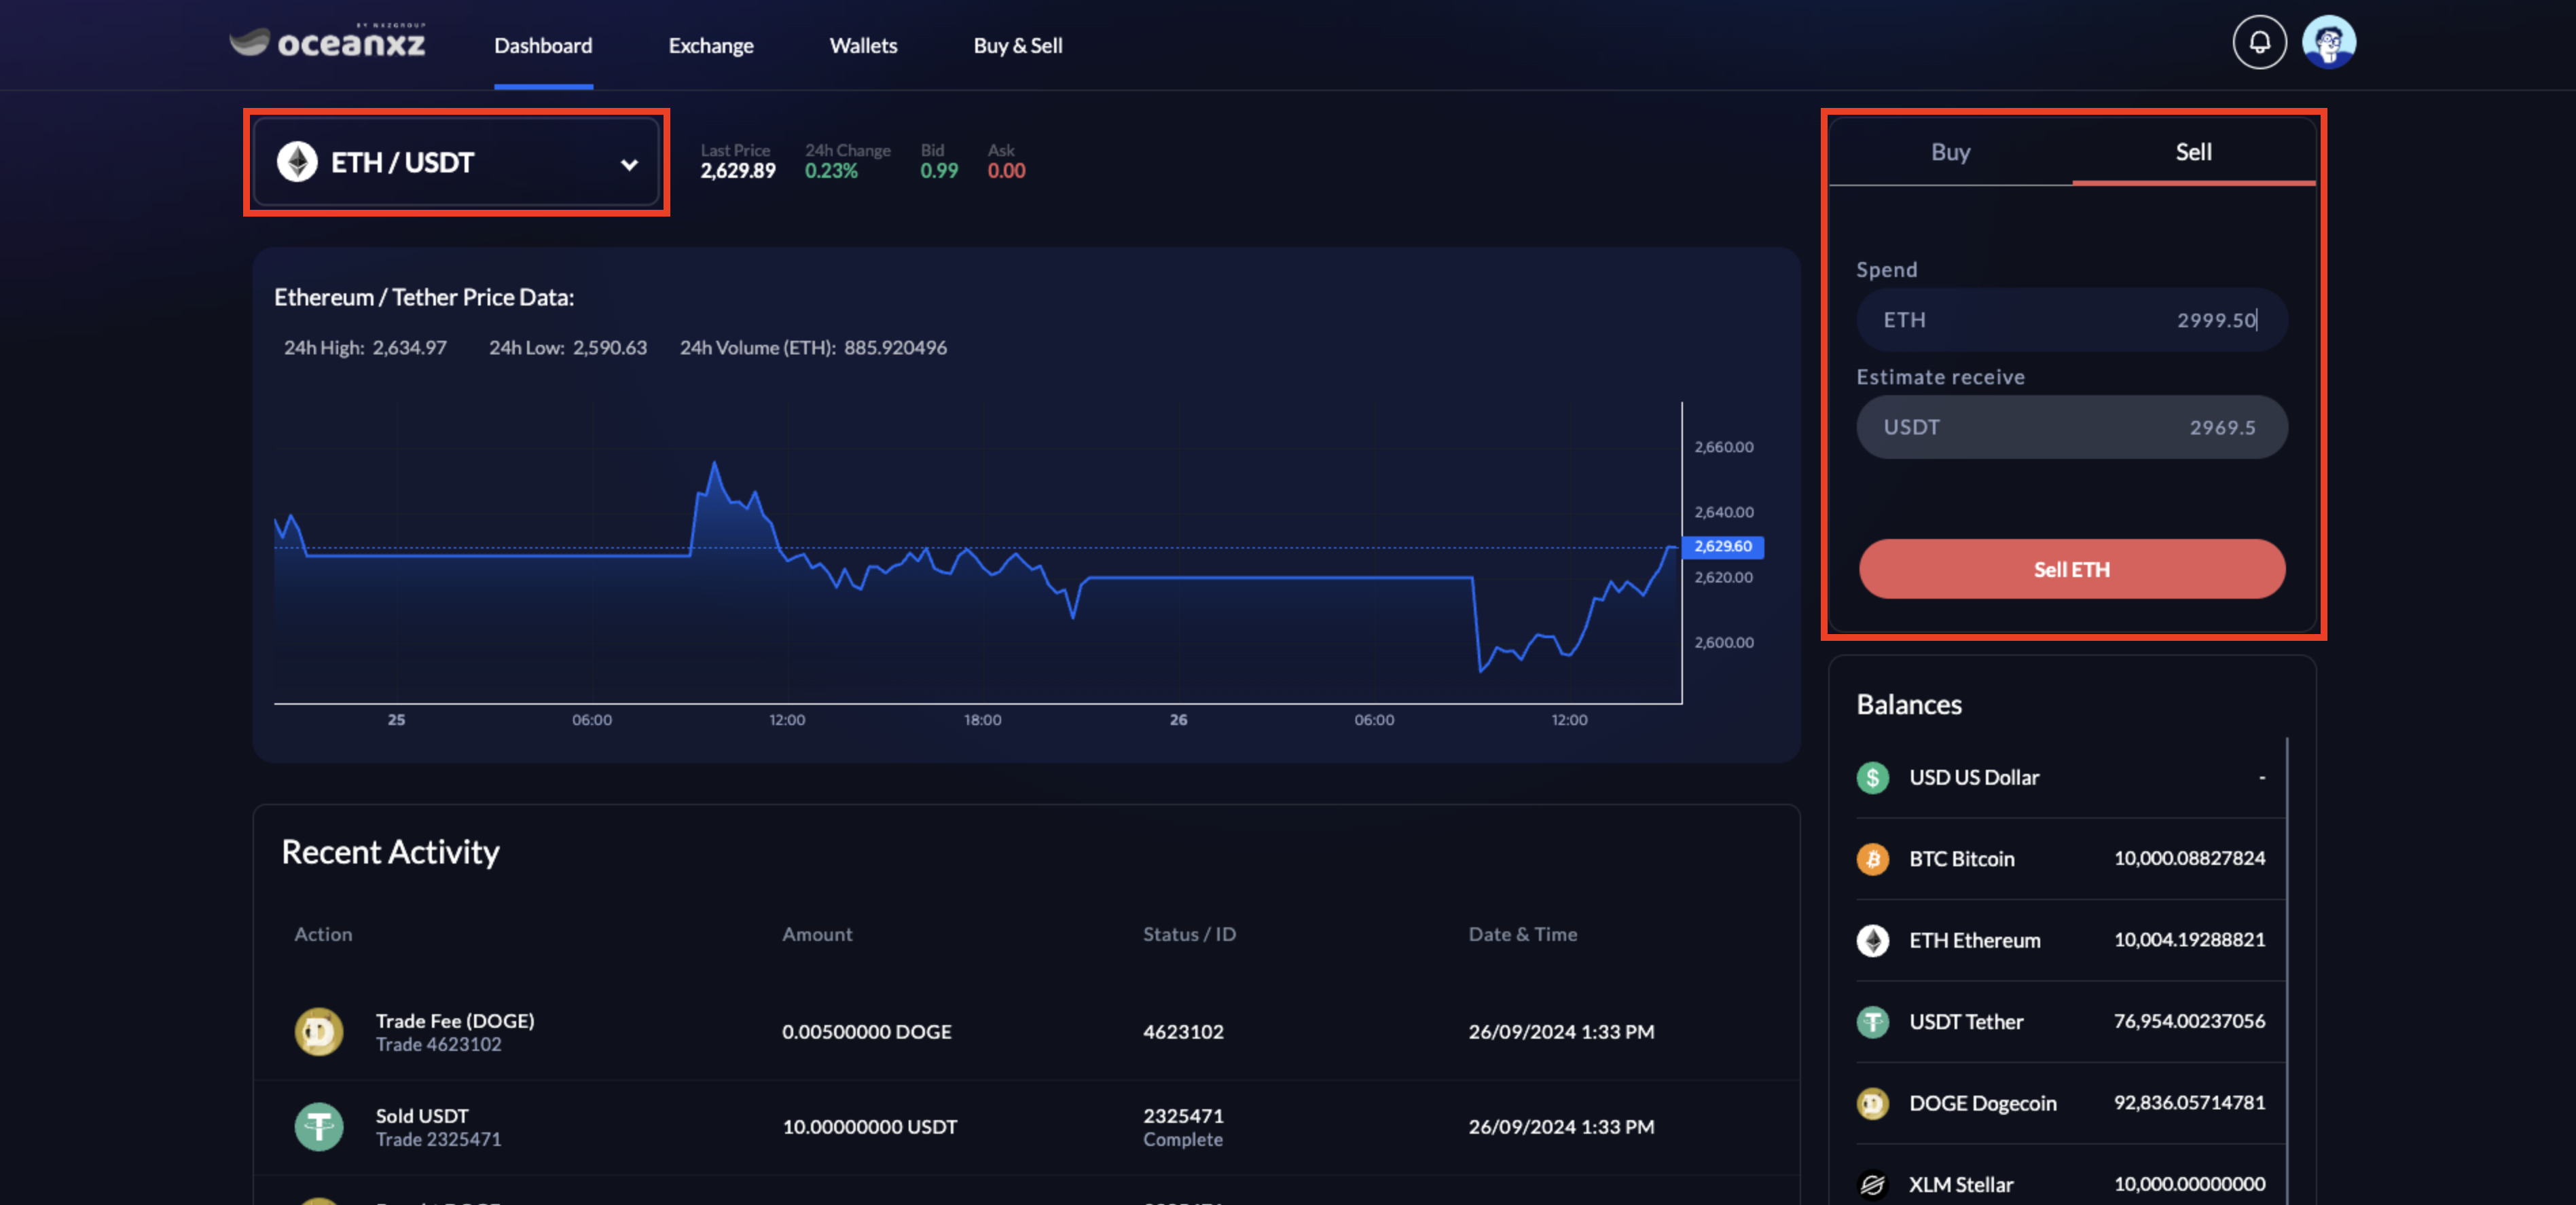This screenshot has width=2576, height=1205.
Task: Click the Dogecoin icon in Balances
Action: [1872, 1103]
